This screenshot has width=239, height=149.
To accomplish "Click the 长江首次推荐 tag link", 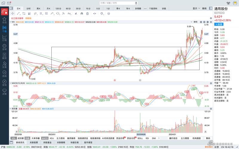I will 17,18.
